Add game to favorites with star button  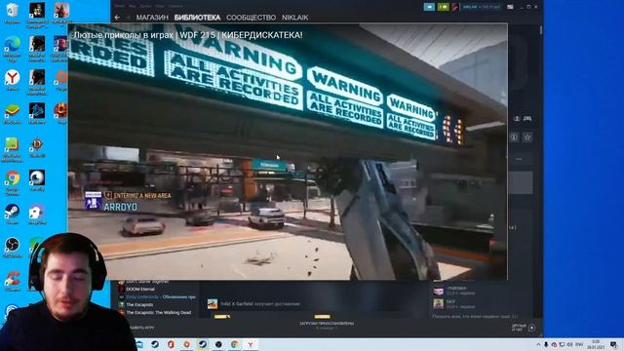(x=527, y=137)
